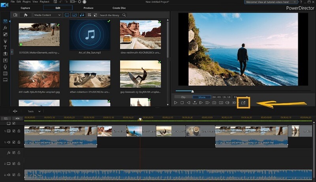Open the preview Fit zoom dropdown

(x=236, y=97)
